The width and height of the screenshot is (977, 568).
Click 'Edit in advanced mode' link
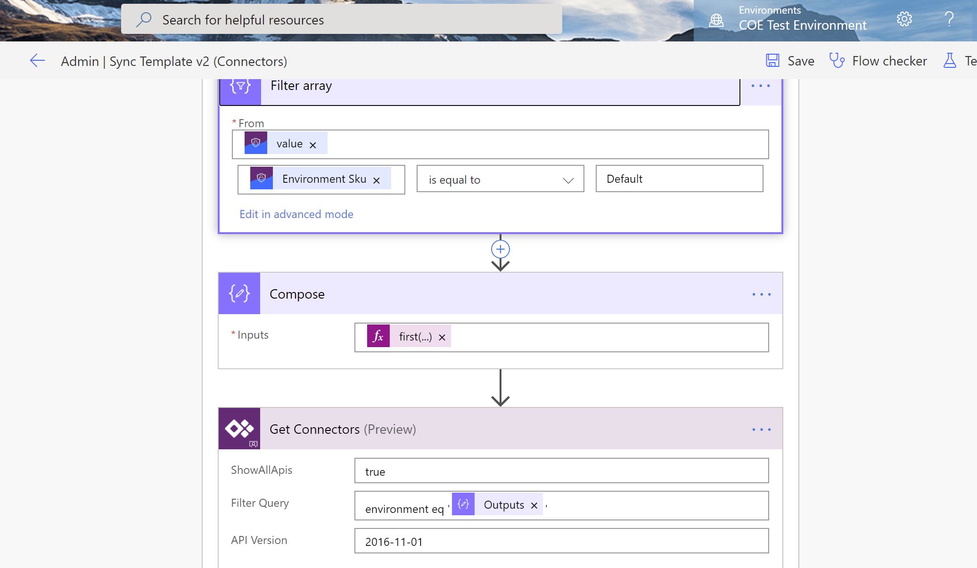coord(296,214)
